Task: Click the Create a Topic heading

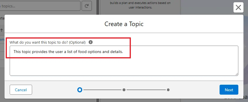Action: pyautogui.click(x=124, y=24)
